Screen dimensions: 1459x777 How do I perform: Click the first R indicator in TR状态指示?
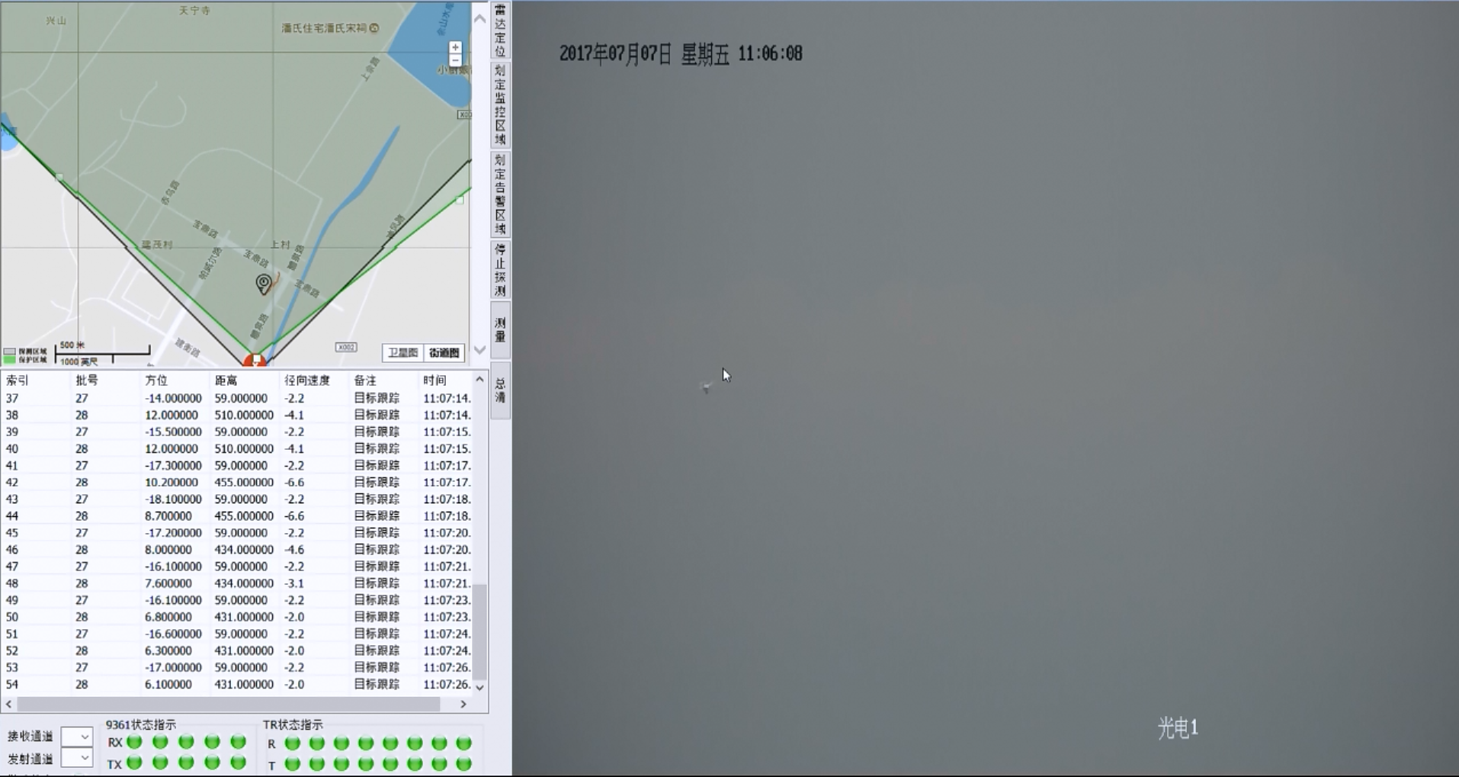coord(292,743)
